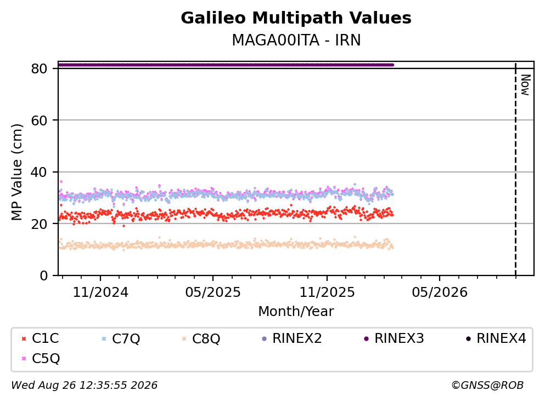Click the MP Value (cm) axis label

16,172
